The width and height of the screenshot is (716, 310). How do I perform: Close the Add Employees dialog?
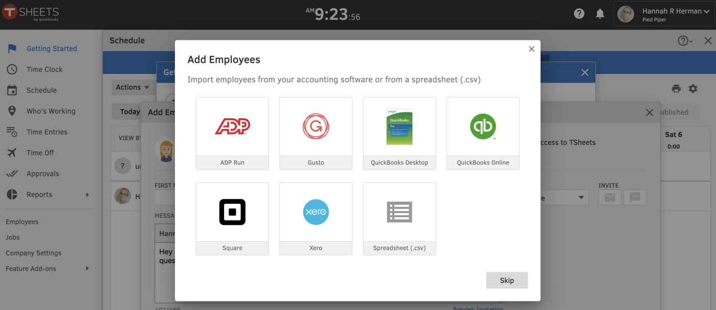531,49
